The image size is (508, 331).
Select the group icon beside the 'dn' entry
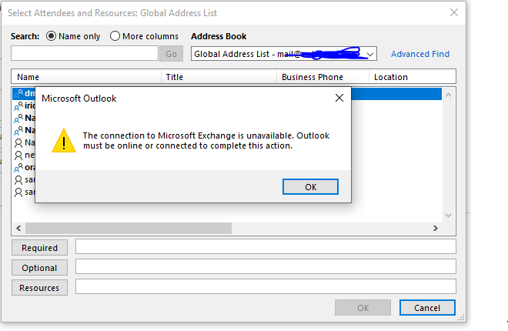[18, 94]
